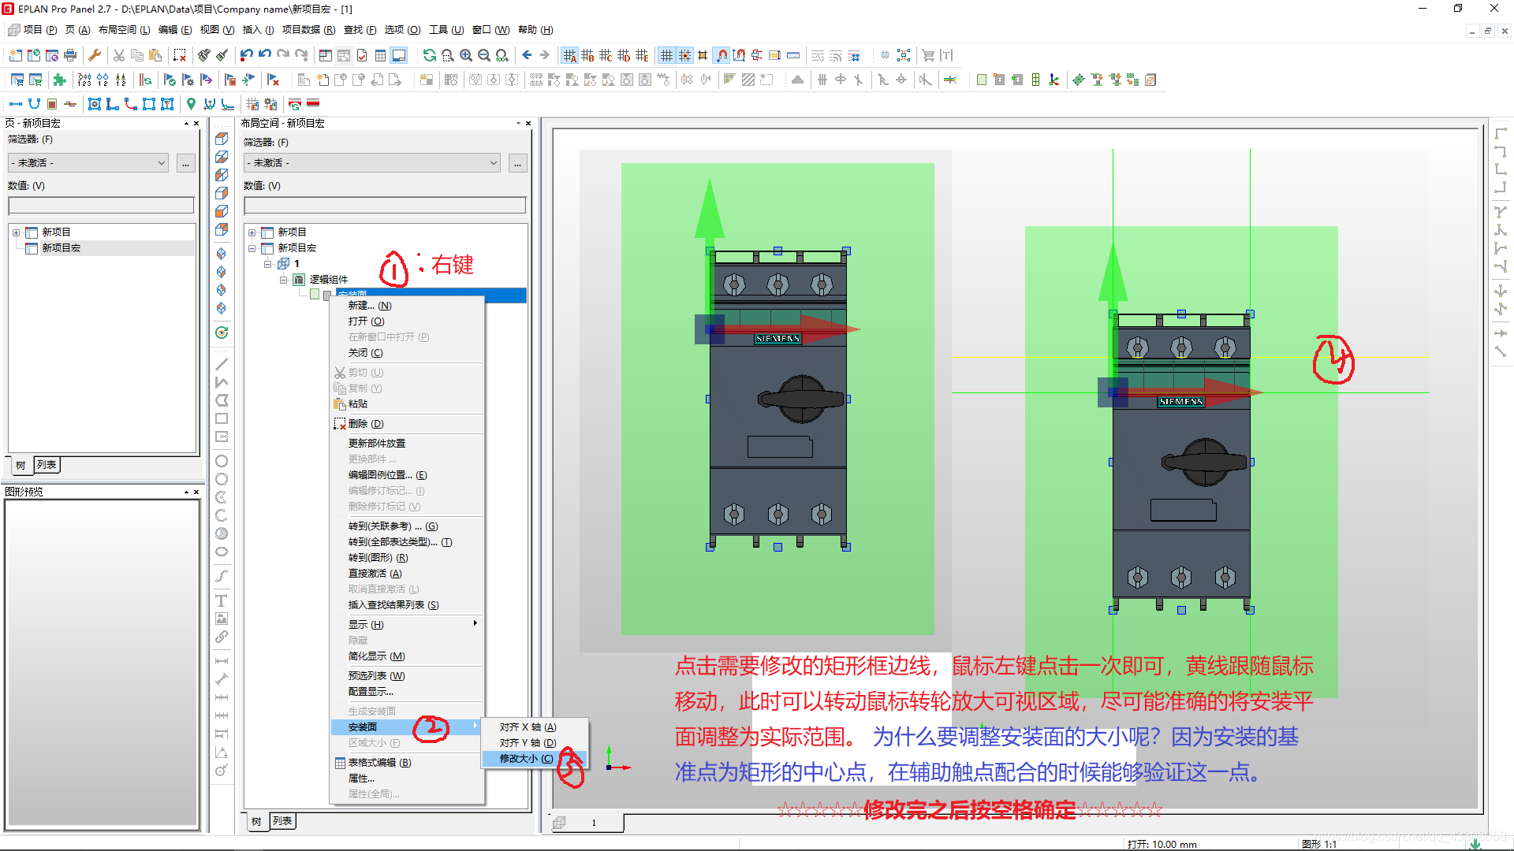Toggle the Snap to grid button
1514x851 pixels.
tap(684, 55)
